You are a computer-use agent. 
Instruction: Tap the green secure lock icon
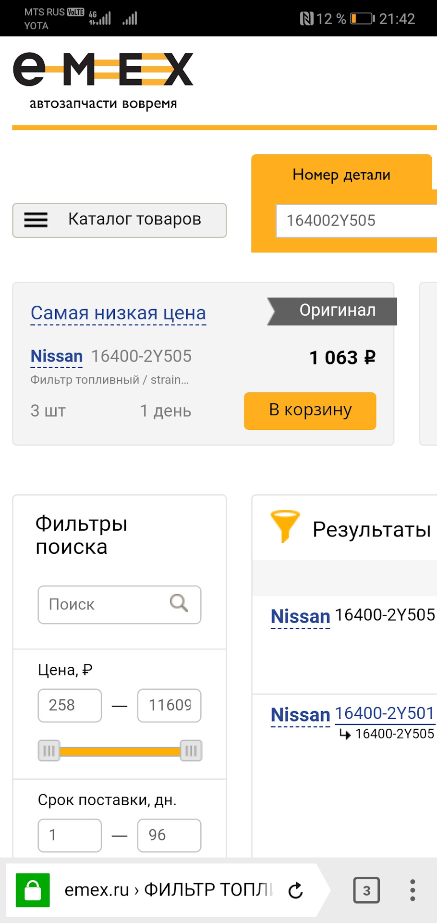[x=33, y=890]
